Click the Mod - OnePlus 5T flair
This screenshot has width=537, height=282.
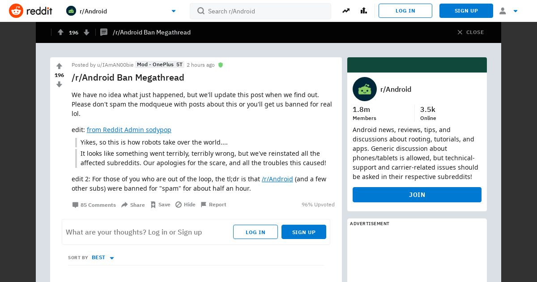pyautogui.click(x=160, y=64)
